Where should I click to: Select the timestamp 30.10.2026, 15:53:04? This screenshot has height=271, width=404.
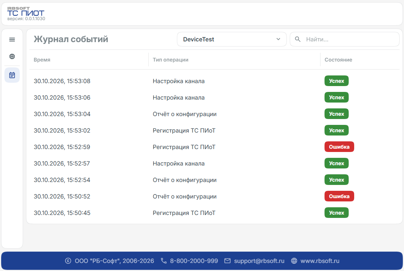pyautogui.click(x=62, y=114)
